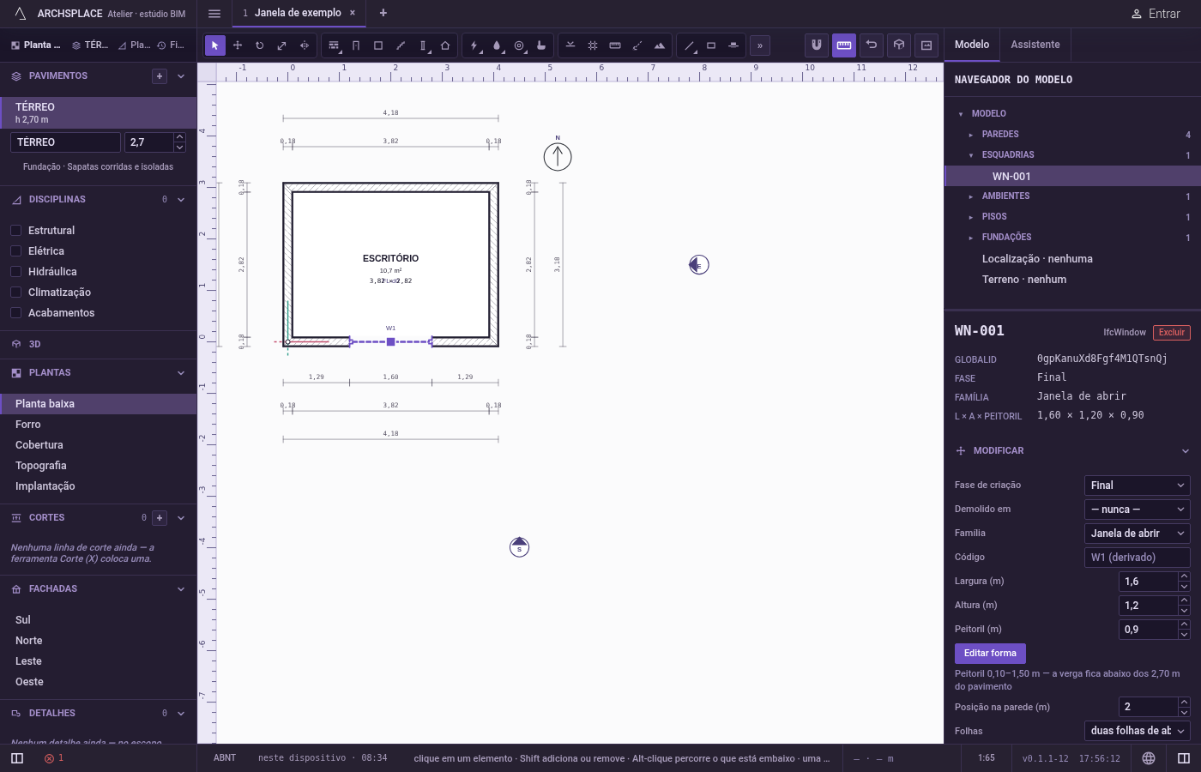
Task: Select the Stair tool icon
Action: click(401, 45)
